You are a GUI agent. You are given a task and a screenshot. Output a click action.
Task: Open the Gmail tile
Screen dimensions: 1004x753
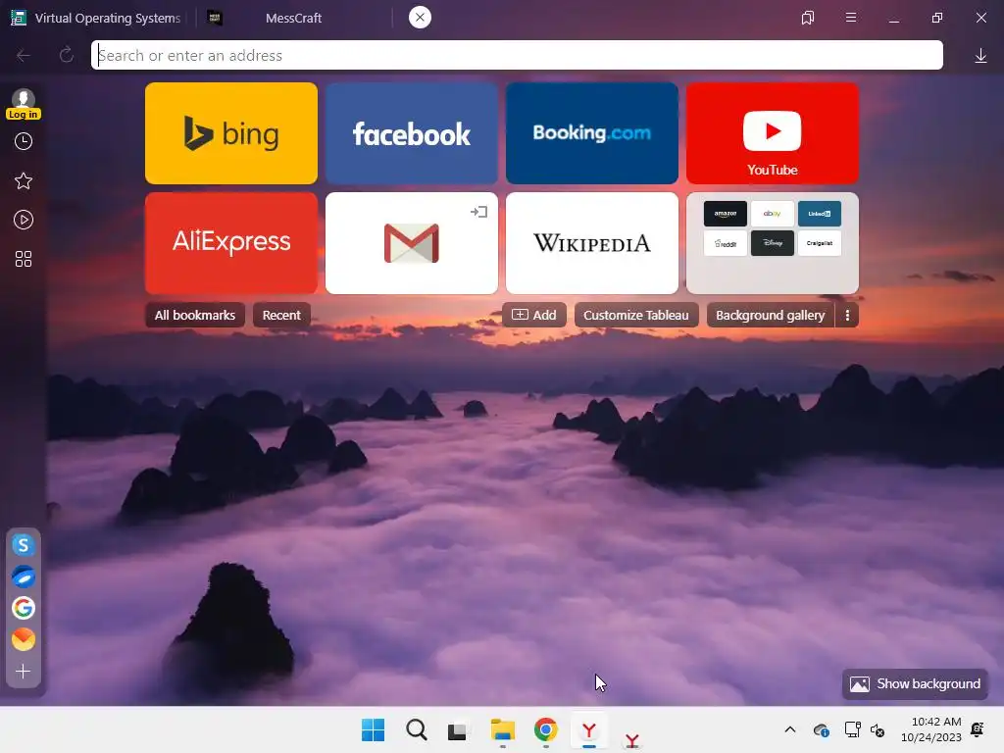tap(412, 243)
